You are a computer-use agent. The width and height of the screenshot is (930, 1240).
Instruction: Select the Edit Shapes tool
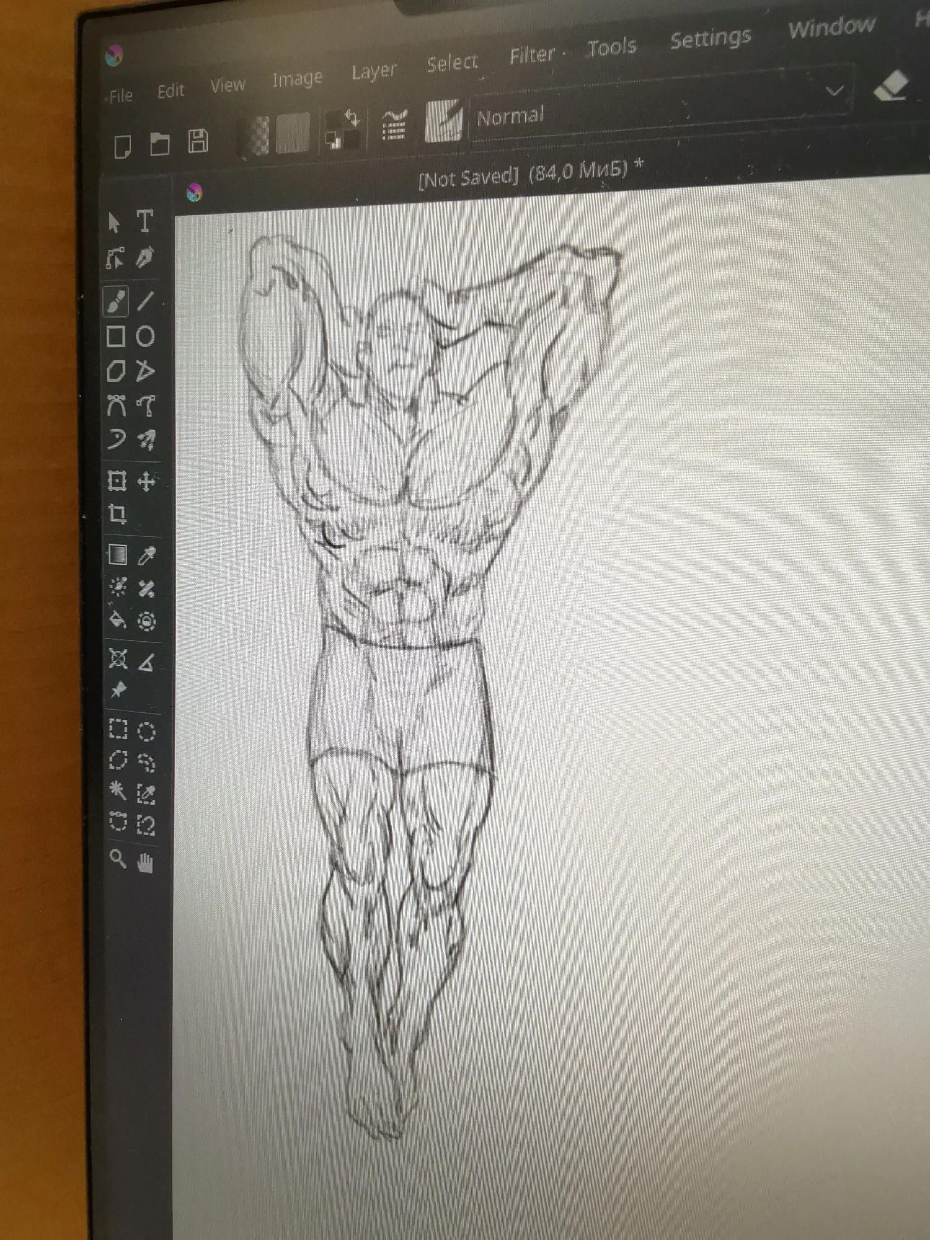pos(115,258)
